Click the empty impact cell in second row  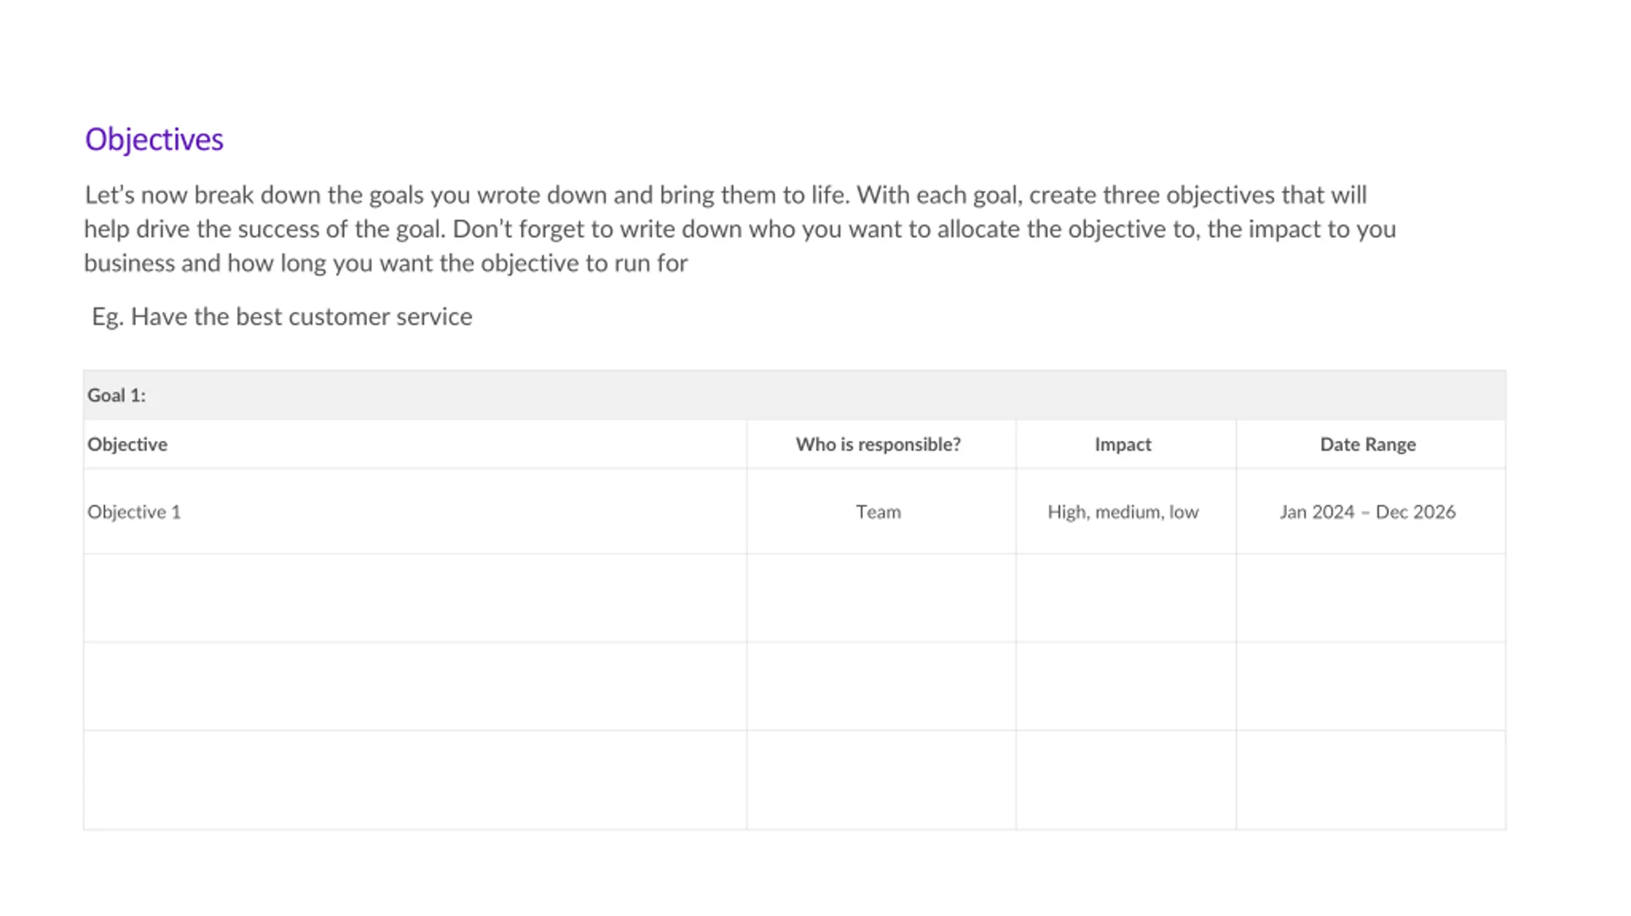pos(1126,598)
